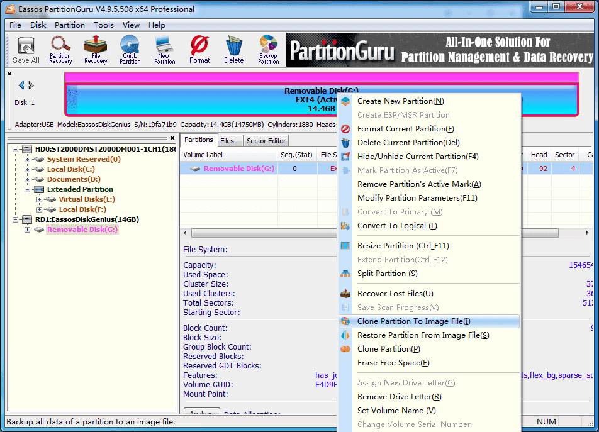Close the disk tree pane
This screenshot has height=432, width=599.
click(172, 138)
